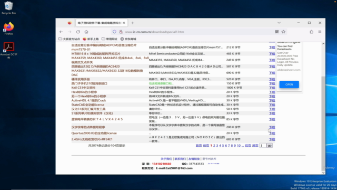The image size is (337, 190).
Task: Open the alldatasheet.com ad link
Action: (289, 70)
